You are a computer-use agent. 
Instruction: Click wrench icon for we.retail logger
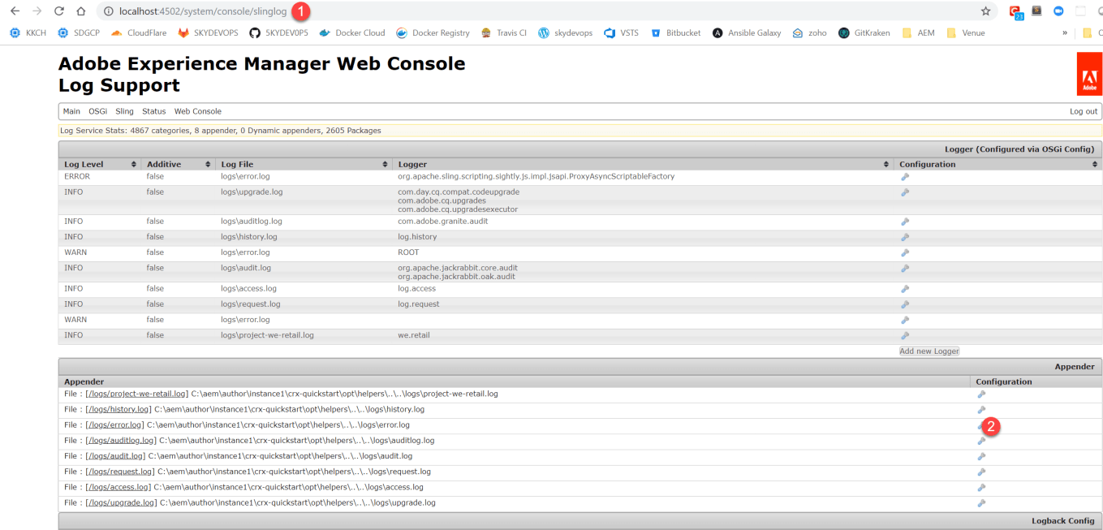[904, 335]
